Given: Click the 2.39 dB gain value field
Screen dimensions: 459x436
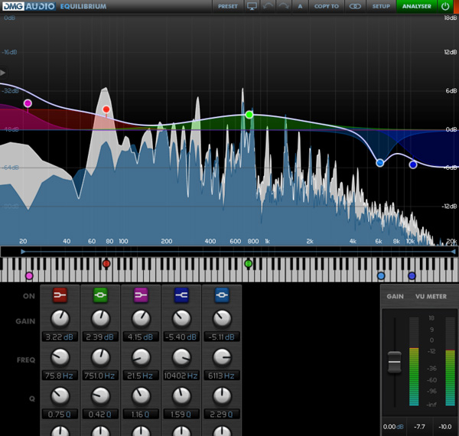Looking at the screenshot, I should coord(100,337).
